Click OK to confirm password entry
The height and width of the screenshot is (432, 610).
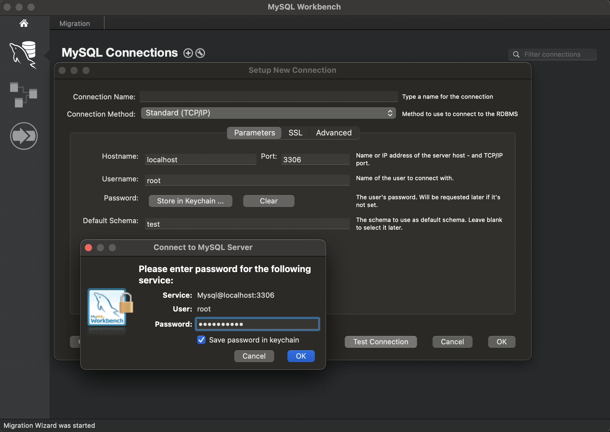click(x=301, y=356)
